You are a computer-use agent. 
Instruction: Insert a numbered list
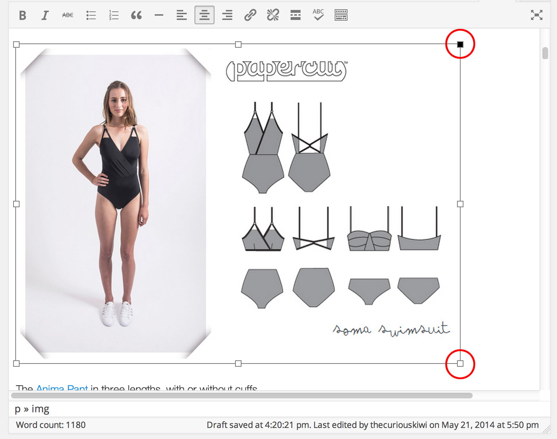coord(113,15)
